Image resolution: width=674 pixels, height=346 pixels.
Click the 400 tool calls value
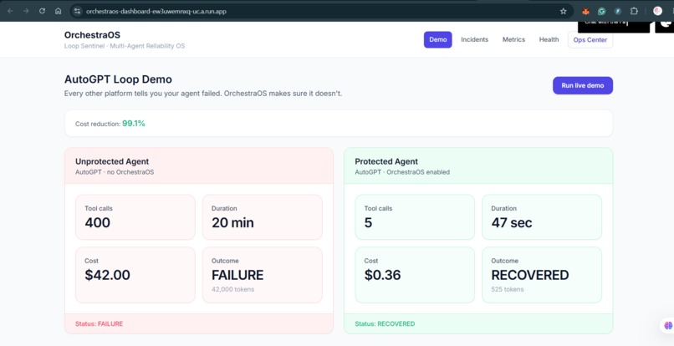pos(97,222)
